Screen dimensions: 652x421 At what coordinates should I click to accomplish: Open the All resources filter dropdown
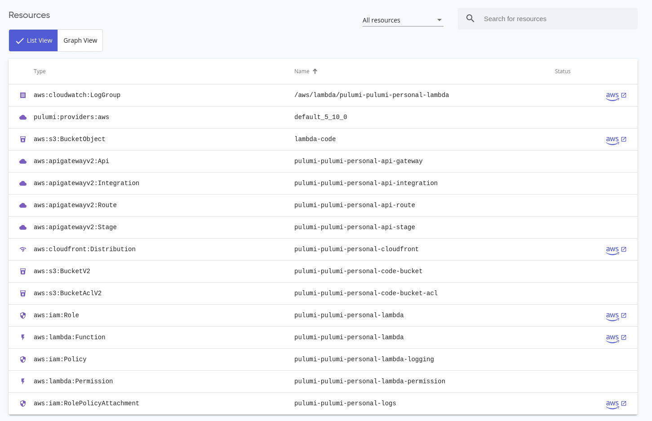click(x=403, y=20)
